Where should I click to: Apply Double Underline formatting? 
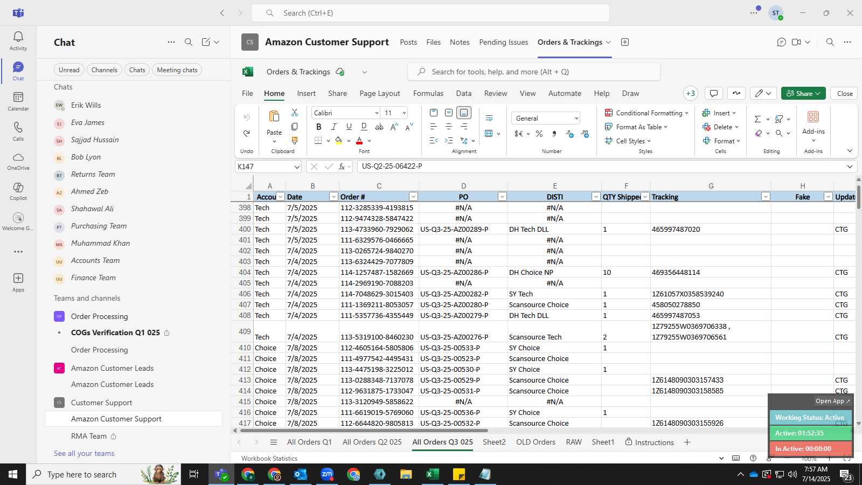364,127
